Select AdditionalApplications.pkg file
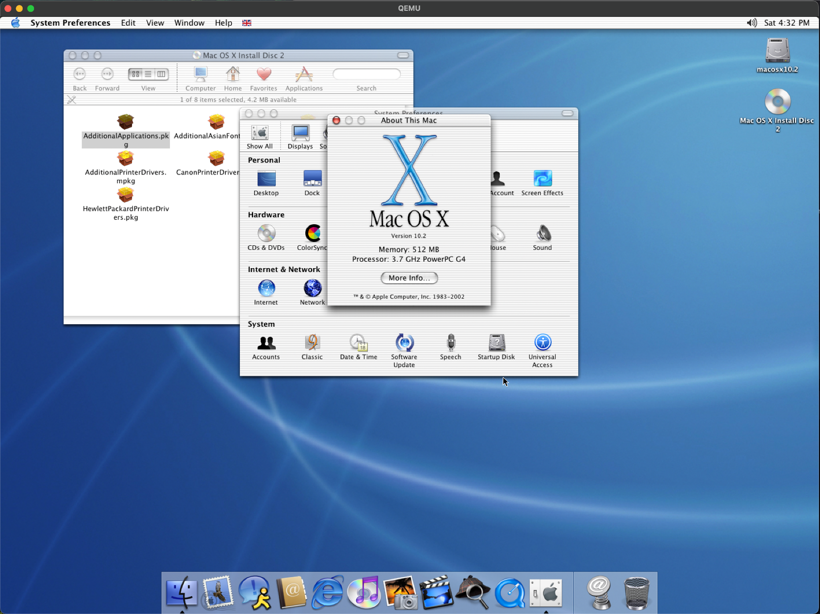The height and width of the screenshot is (614, 820). [126, 131]
